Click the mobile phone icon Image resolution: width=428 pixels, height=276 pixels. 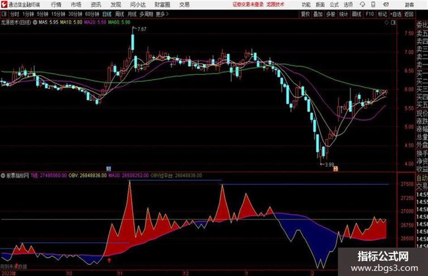tap(373, 5)
